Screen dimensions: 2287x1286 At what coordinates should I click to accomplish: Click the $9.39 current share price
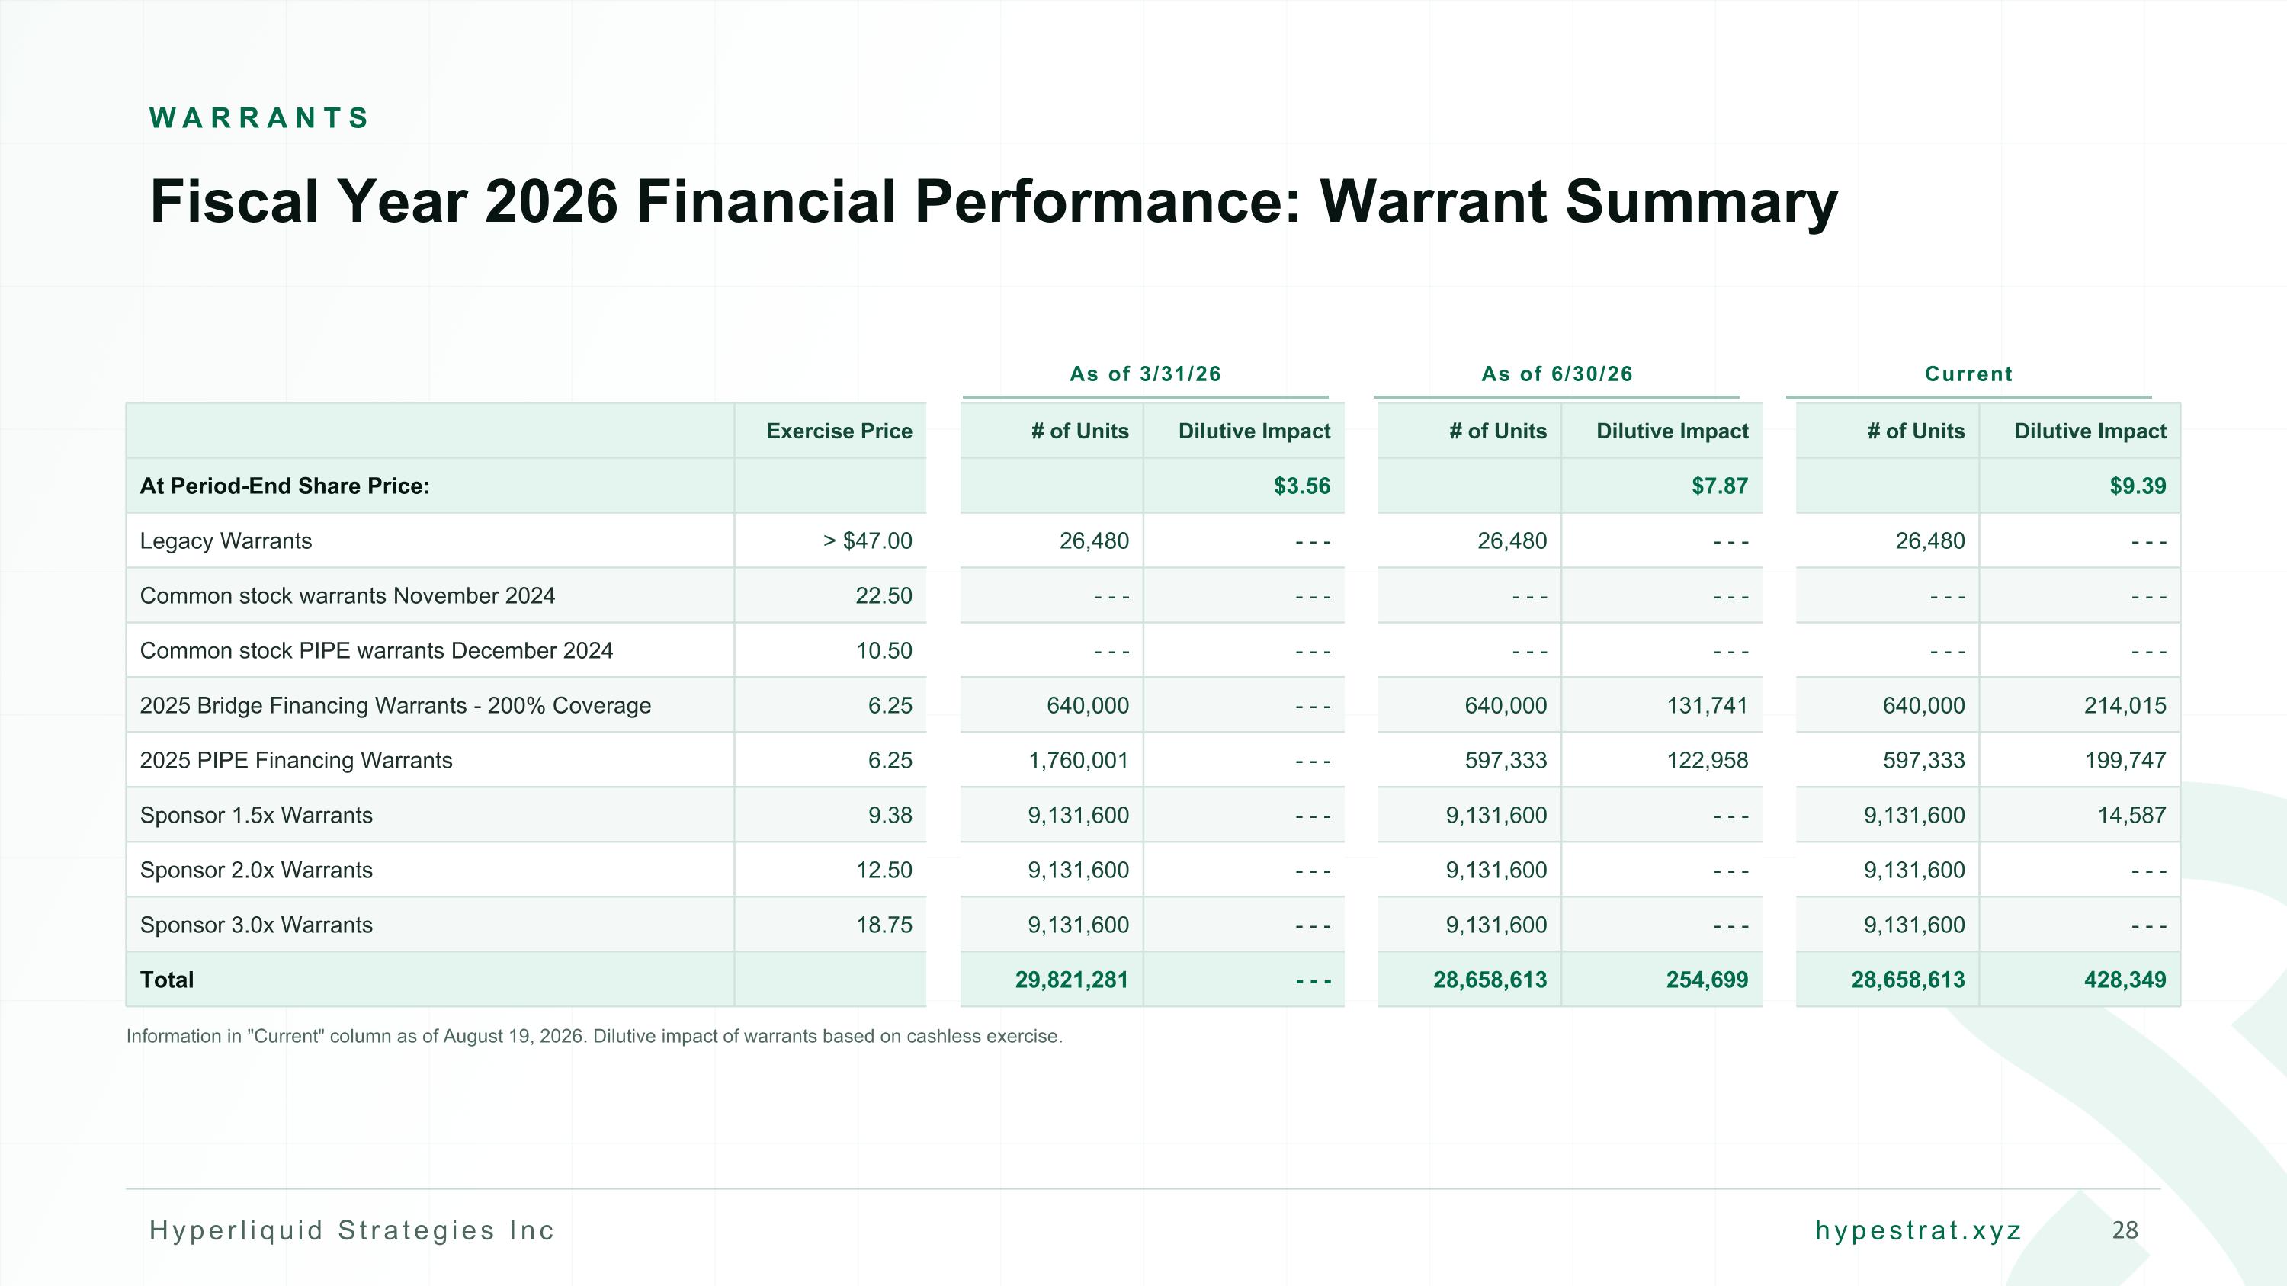[x=2138, y=486]
